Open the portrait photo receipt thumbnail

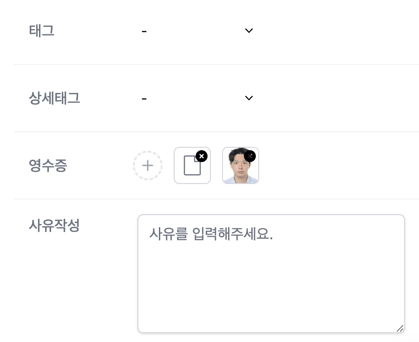(239, 169)
